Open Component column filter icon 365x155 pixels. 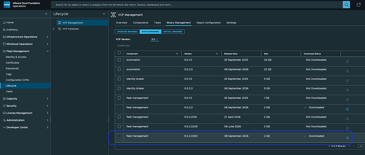pyautogui.click(x=177, y=54)
